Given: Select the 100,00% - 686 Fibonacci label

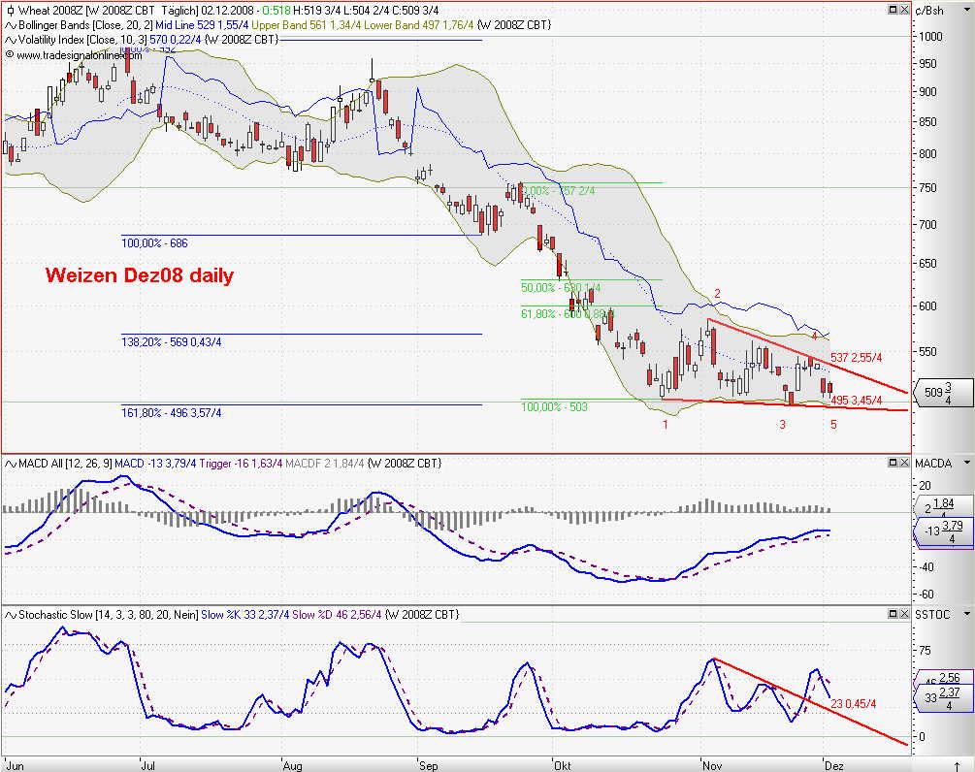Looking at the screenshot, I should (x=154, y=243).
